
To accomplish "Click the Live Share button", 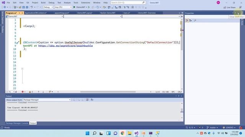I will 229,7.
